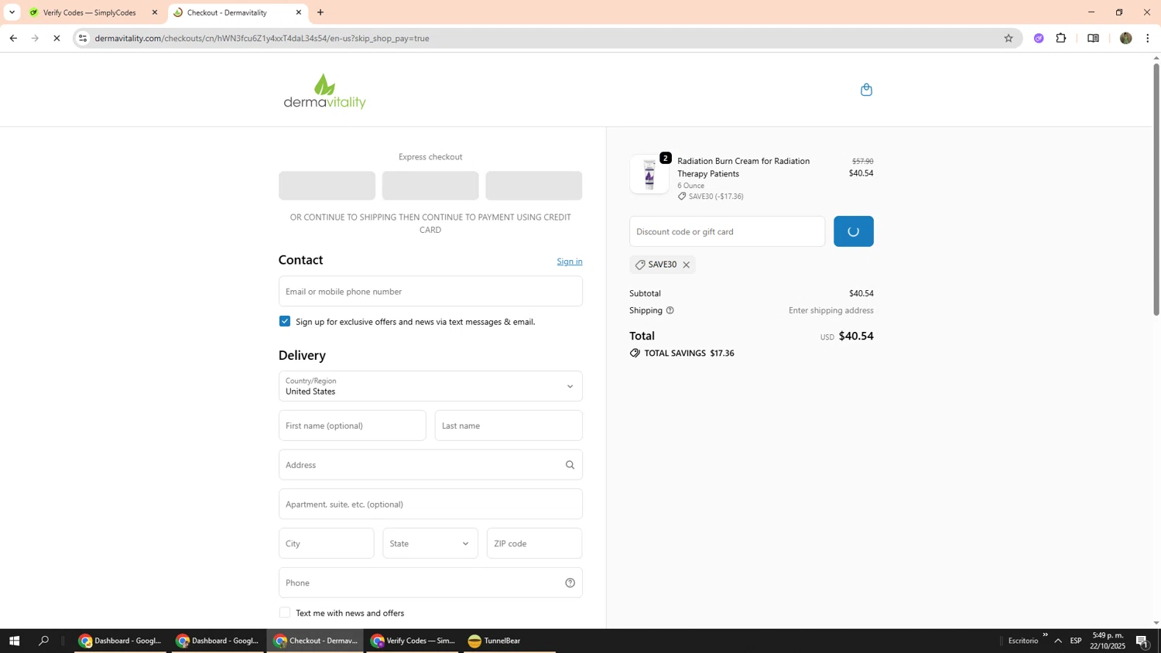
Task: Open first Dashboard Google taskbar item
Action: point(120,641)
